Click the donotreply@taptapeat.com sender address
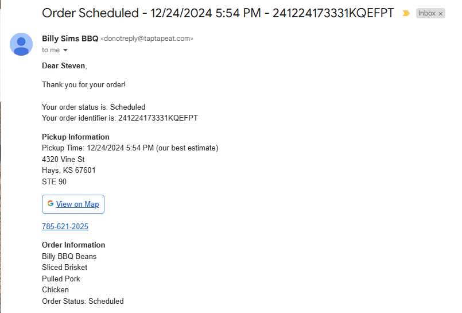Viewport: 462px width, 313px height. tap(147, 39)
